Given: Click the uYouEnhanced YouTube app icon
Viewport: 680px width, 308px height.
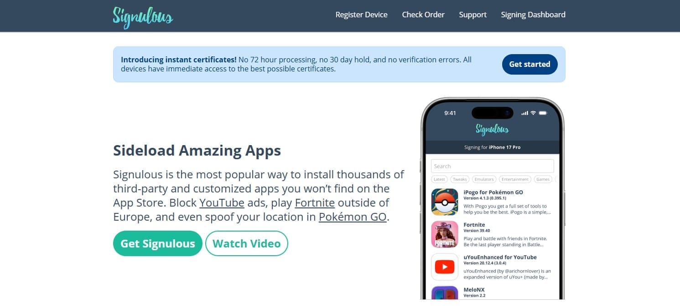Looking at the screenshot, I should pos(445,267).
